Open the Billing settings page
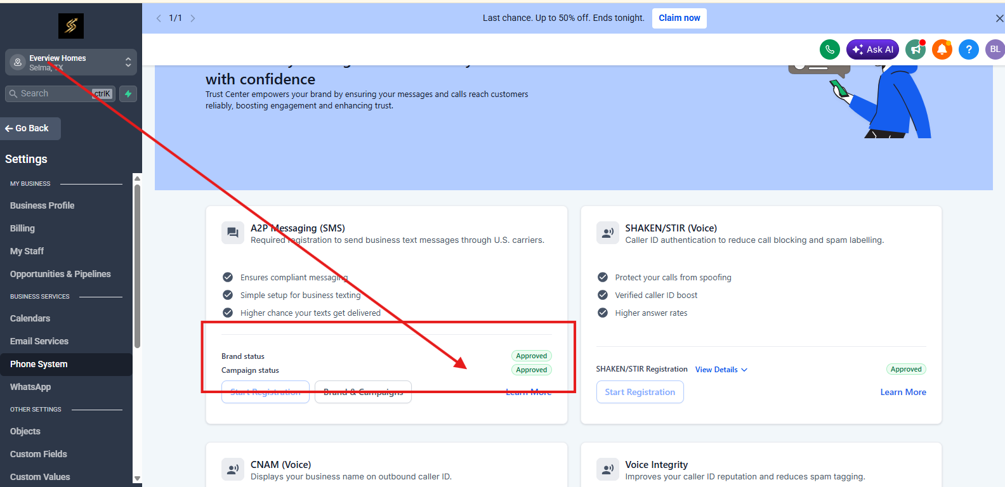The image size is (1005, 487). (22, 228)
